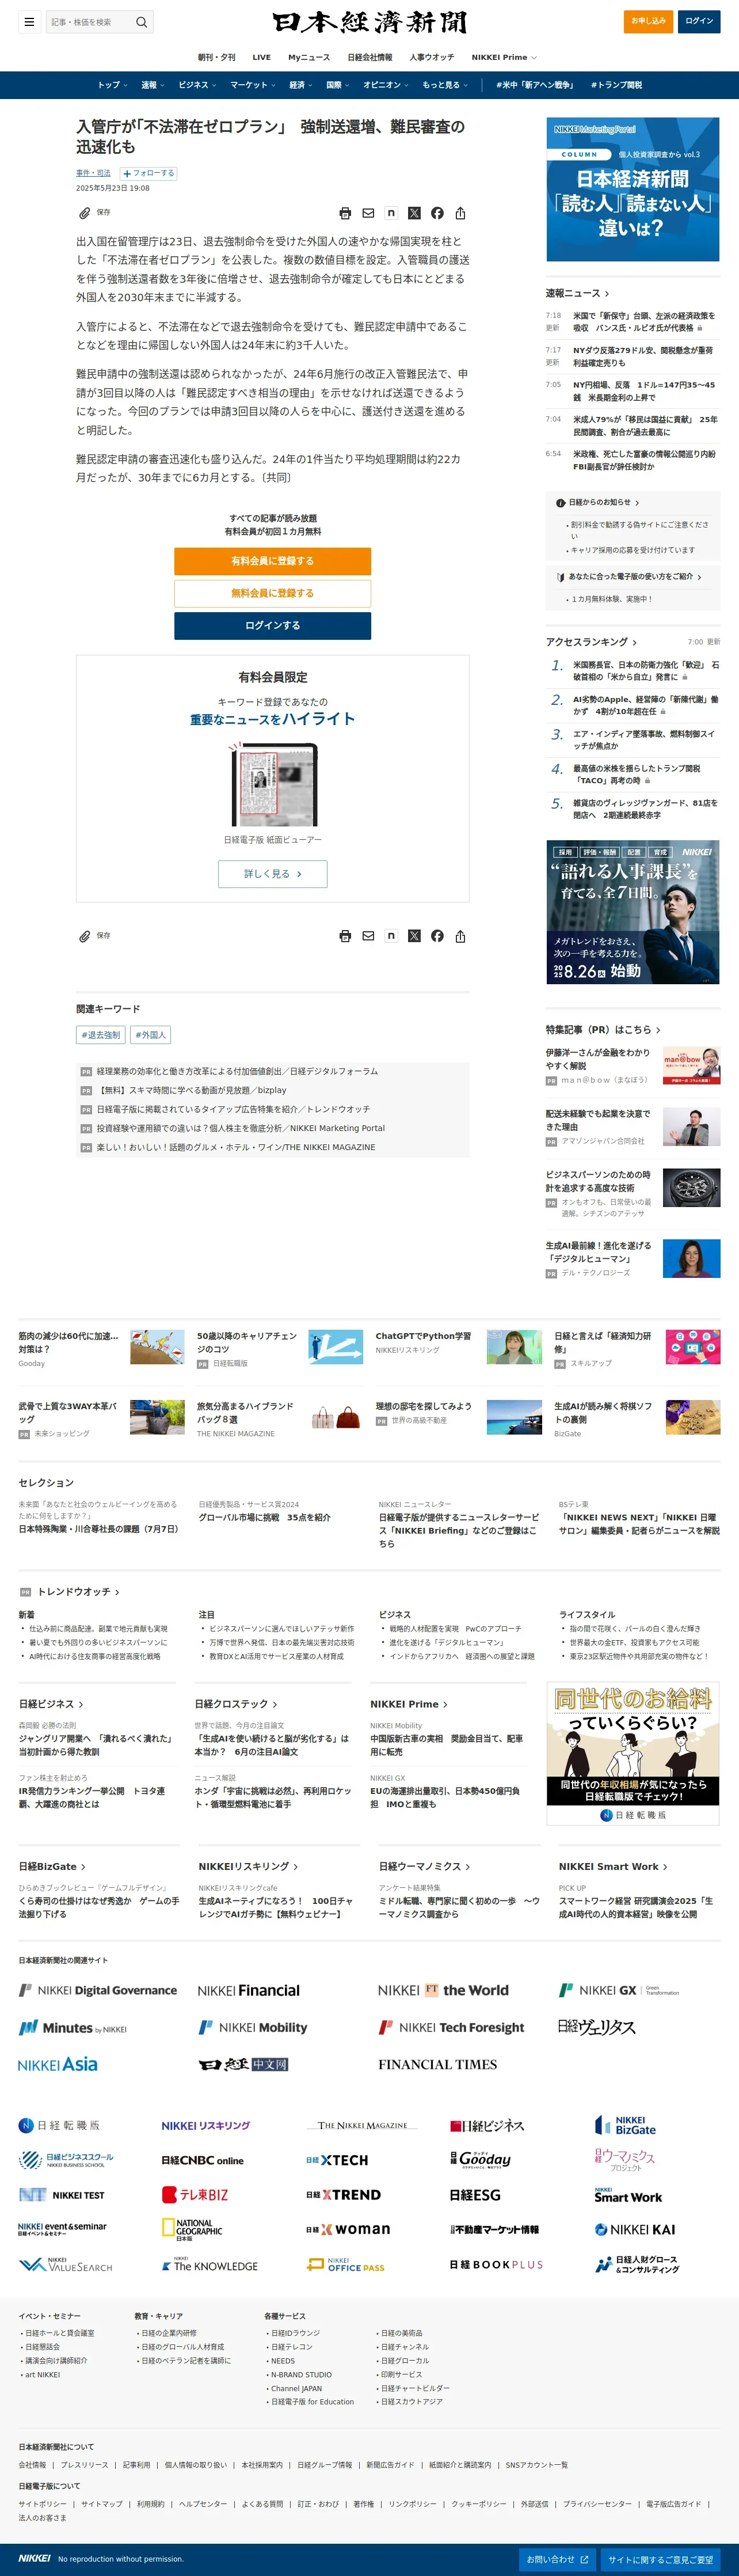Open the FINANCIAL TIMES logo link
This screenshot has width=739, height=2576.
(x=437, y=2064)
